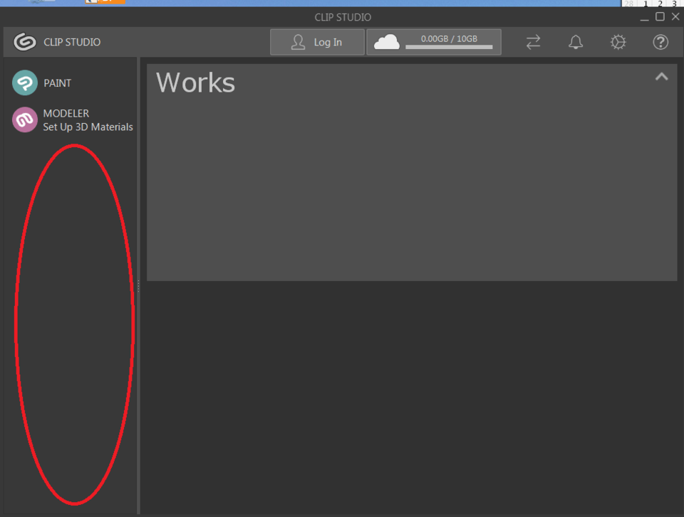The height and width of the screenshot is (517, 684).
Task: Open help with the question mark icon
Action: [x=660, y=42]
